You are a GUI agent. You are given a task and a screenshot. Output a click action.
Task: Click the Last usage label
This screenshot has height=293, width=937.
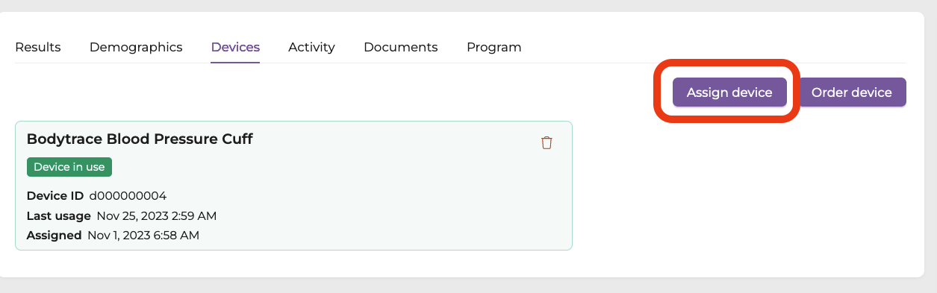pos(59,215)
